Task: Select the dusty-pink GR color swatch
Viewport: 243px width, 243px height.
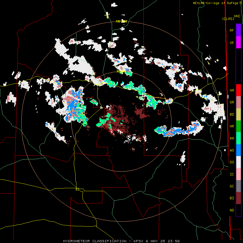Action: pos(238,102)
